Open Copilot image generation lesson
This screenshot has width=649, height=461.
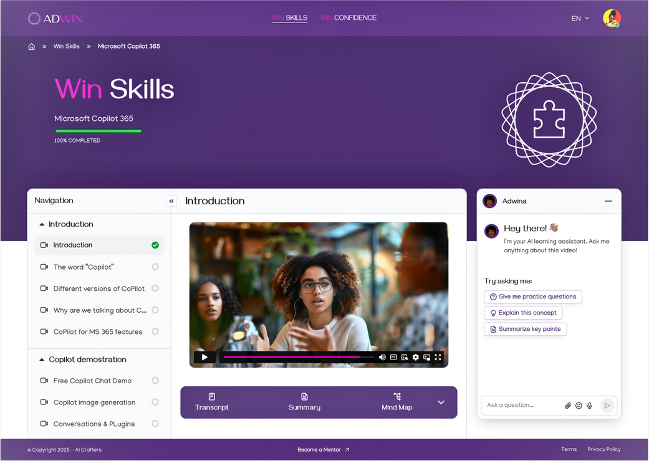coord(99,402)
